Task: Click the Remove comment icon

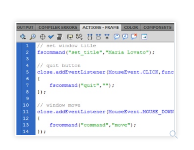Action: 134,37
